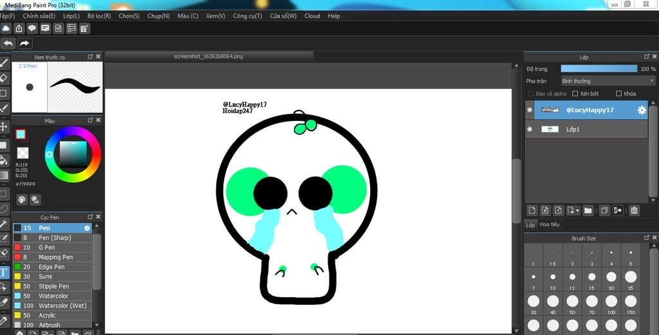Image resolution: width=659 pixels, height=335 pixels.
Task: Click the Cloud icon in the top toolbar
Action: 6,28
